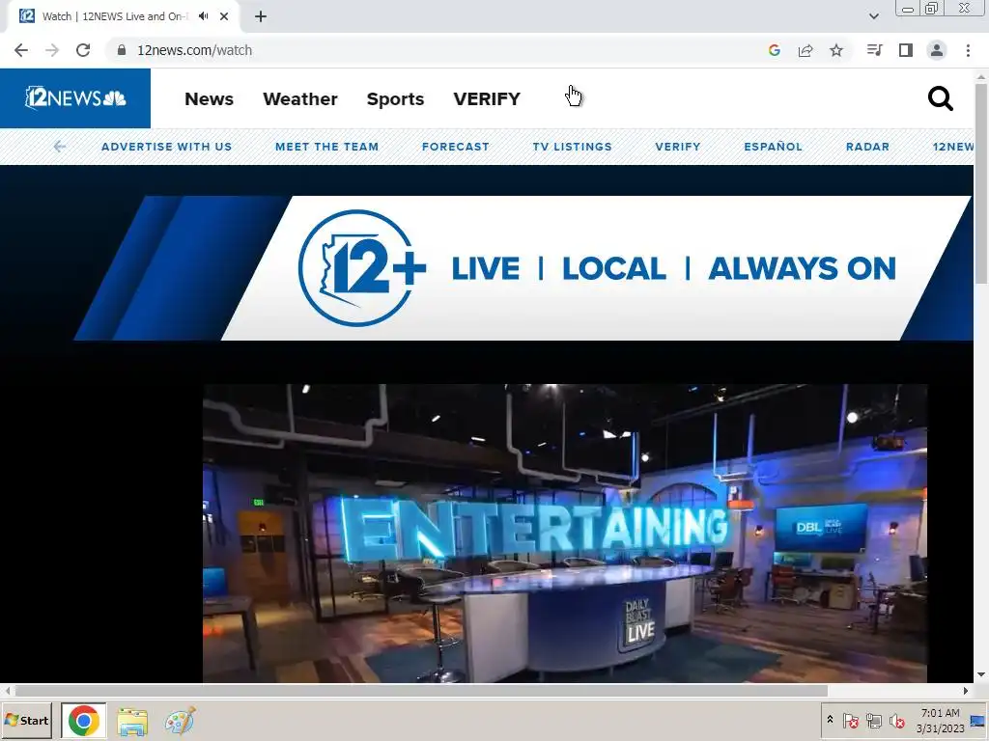Screen dimensions: 989x741
Task: Open the Chrome profile avatar
Action: tap(937, 50)
